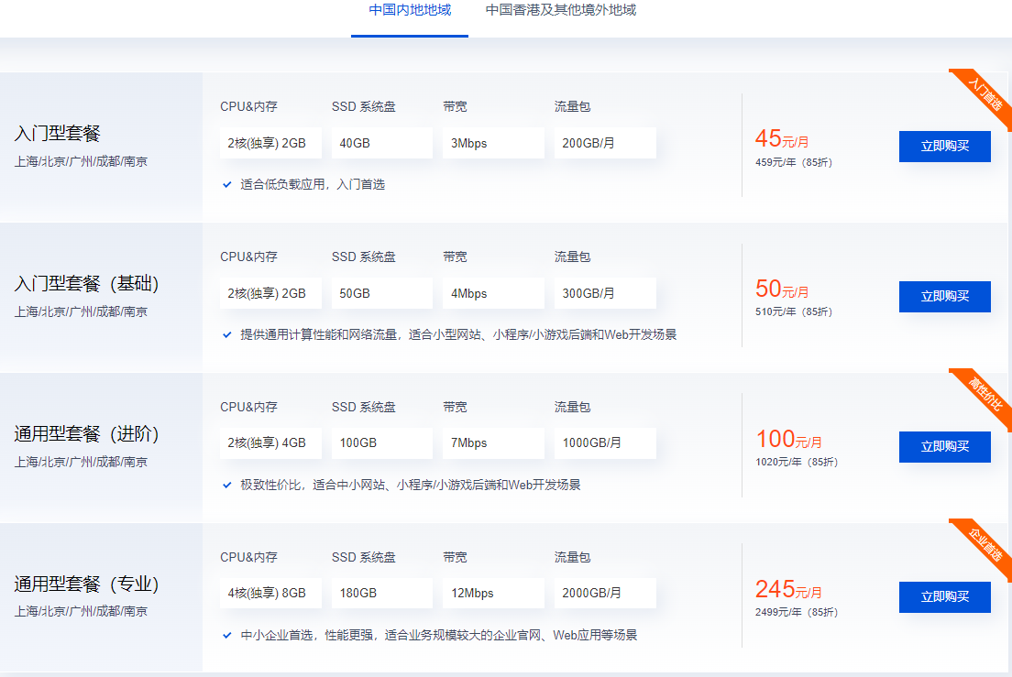Click the 3Mbps bandwidth value
Image resolution: width=1012 pixels, height=677 pixels.
(493, 143)
